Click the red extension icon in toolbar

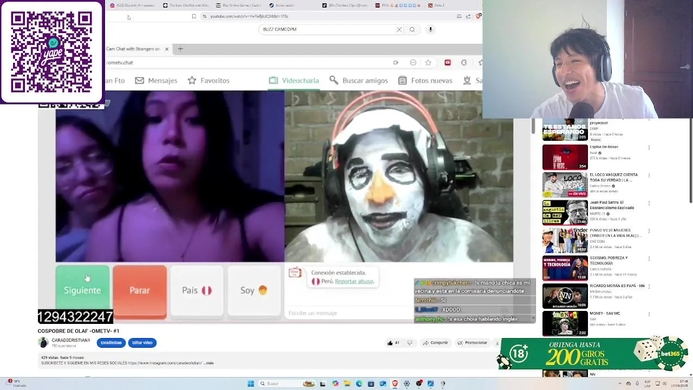(447, 62)
